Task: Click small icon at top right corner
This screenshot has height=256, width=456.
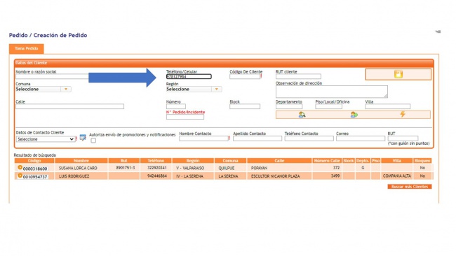Action: pyautogui.click(x=438, y=31)
